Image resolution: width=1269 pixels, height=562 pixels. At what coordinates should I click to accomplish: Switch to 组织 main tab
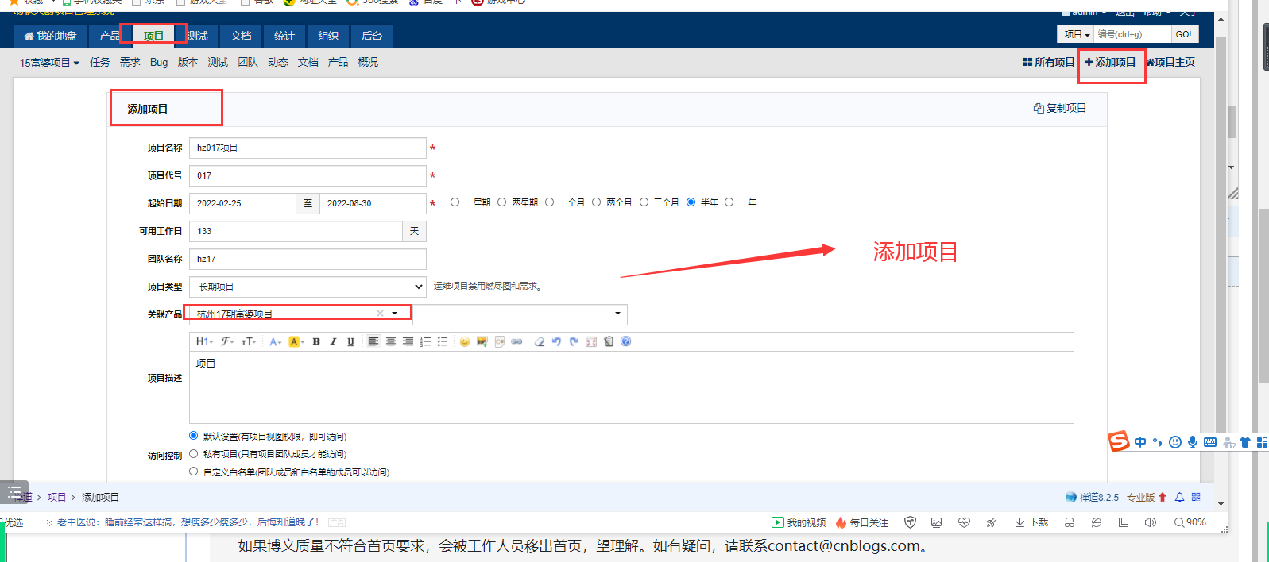328,36
